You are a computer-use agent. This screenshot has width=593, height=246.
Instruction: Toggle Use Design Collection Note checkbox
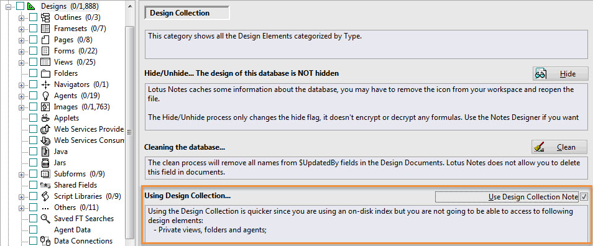click(x=584, y=196)
